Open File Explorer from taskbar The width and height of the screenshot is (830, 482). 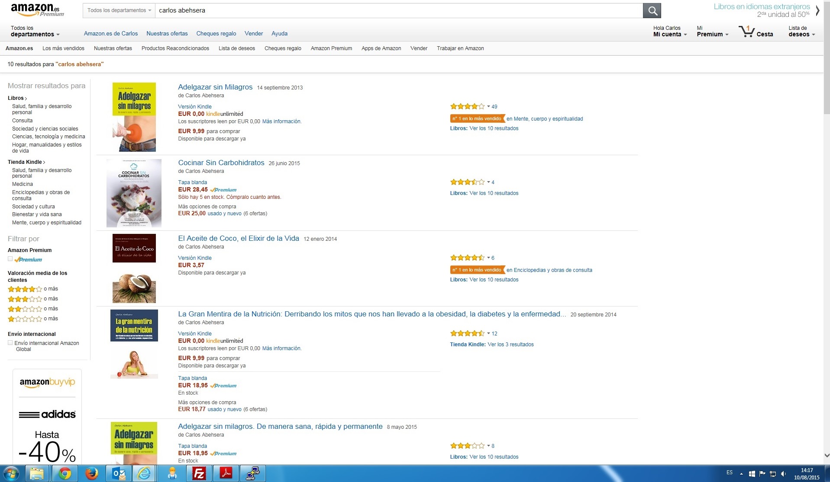coord(37,474)
